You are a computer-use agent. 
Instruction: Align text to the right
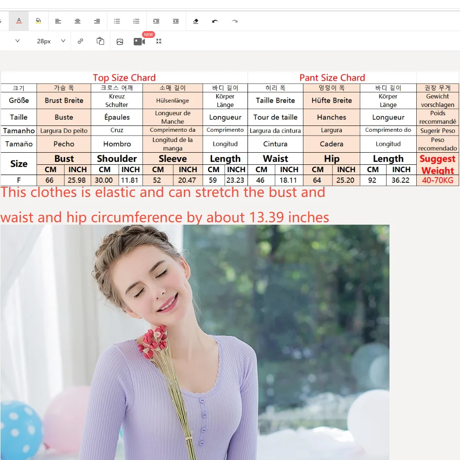point(97,21)
